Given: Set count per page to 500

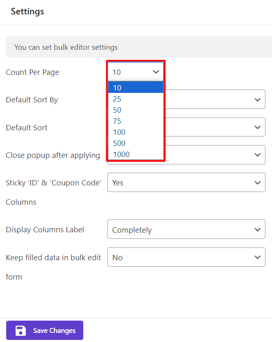Looking at the screenshot, I should click(x=135, y=143).
